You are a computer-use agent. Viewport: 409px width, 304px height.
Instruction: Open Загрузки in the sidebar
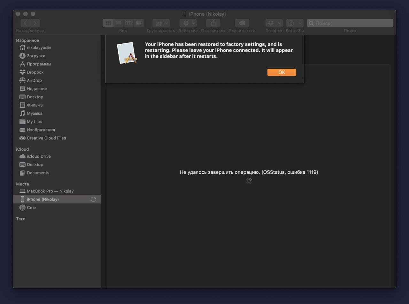(x=57, y=56)
